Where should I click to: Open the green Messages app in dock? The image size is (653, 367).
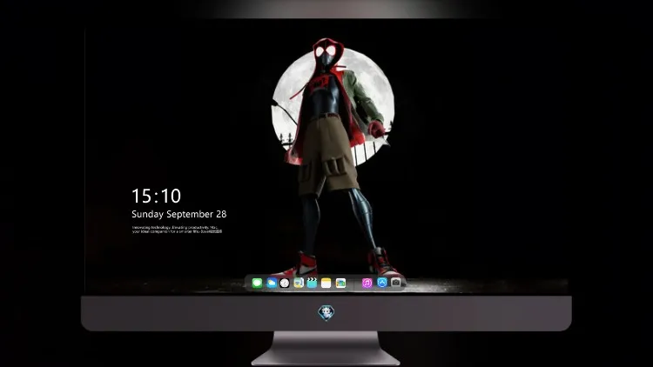(x=257, y=284)
